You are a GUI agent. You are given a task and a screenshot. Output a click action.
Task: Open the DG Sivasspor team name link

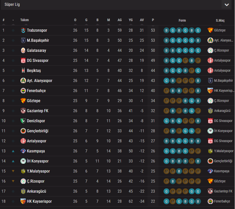(38, 61)
